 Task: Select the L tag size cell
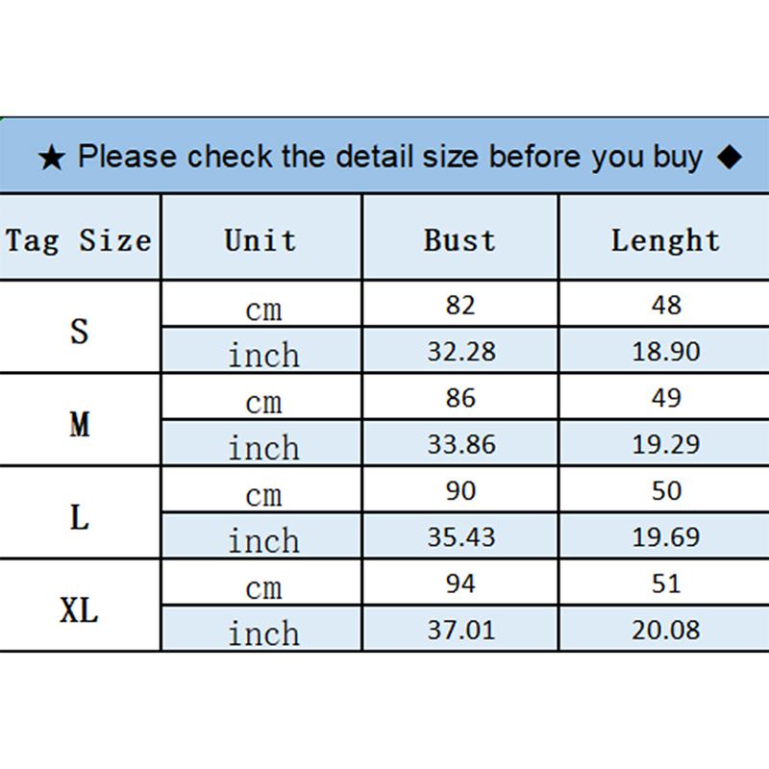[79, 516]
